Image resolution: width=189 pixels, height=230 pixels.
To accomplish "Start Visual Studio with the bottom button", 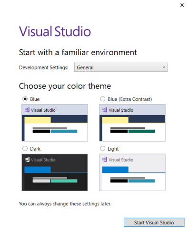I will pos(154,222).
